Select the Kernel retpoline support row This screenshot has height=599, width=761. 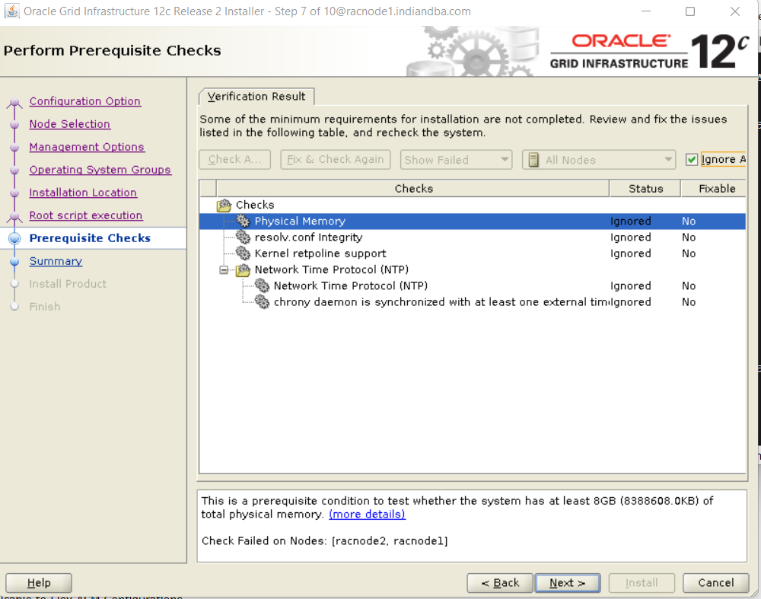click(x=473, y=253)
